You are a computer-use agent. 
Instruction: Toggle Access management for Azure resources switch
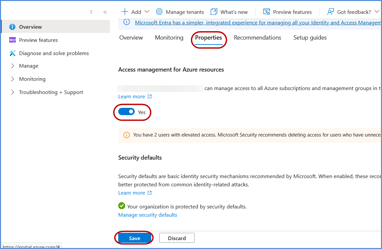(x=126, y=112)
